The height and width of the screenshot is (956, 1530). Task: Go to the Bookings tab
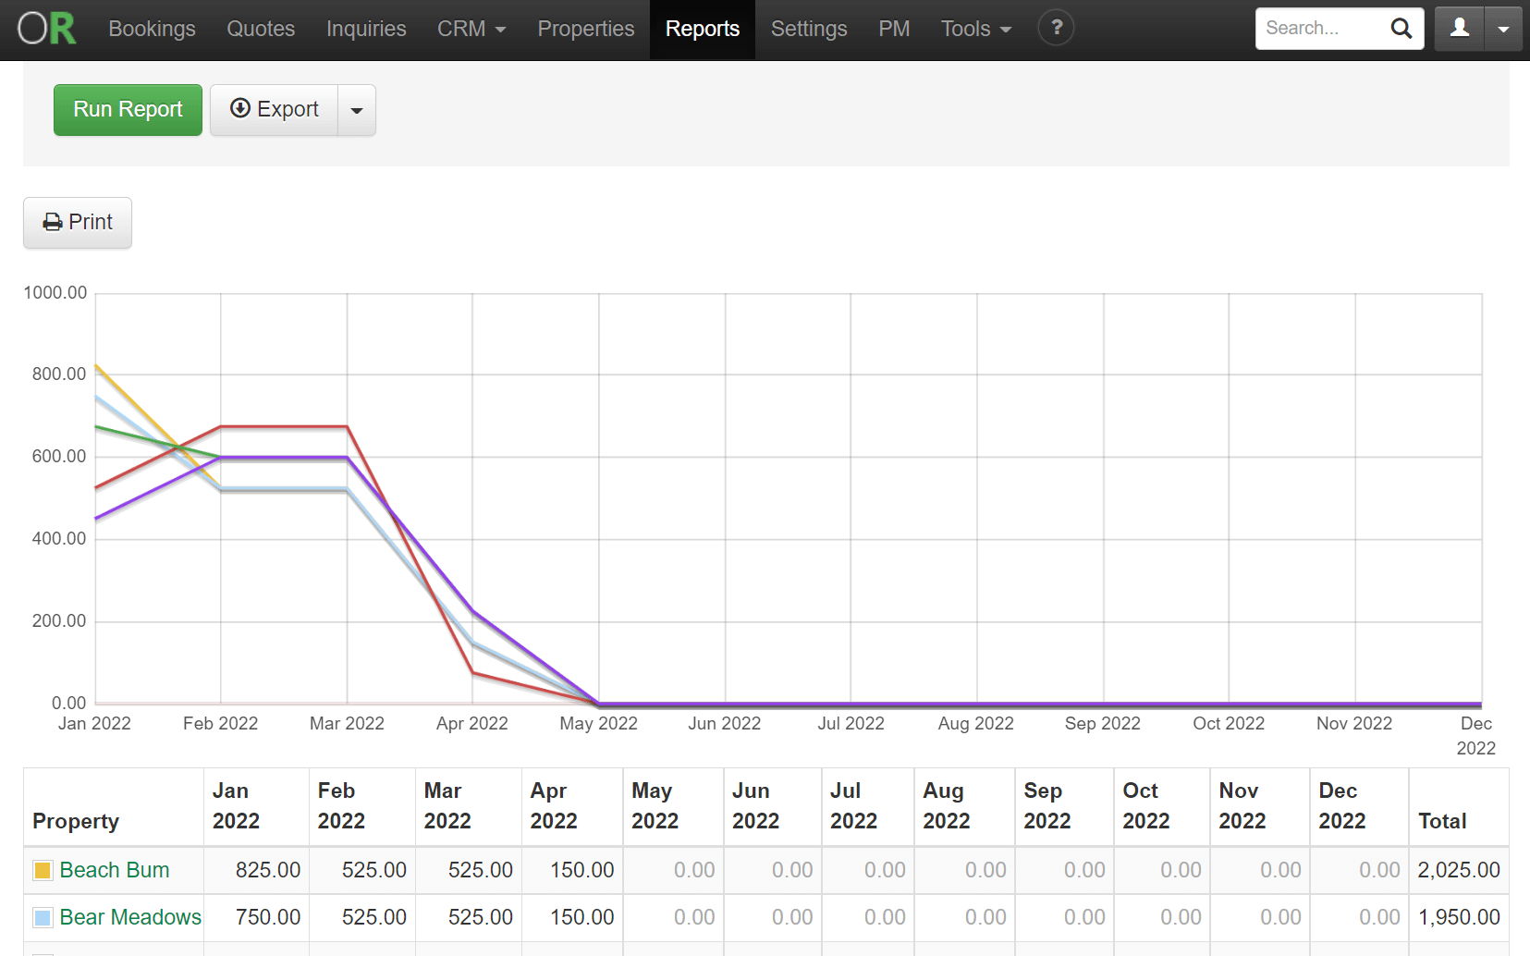(x=152, y=29)
